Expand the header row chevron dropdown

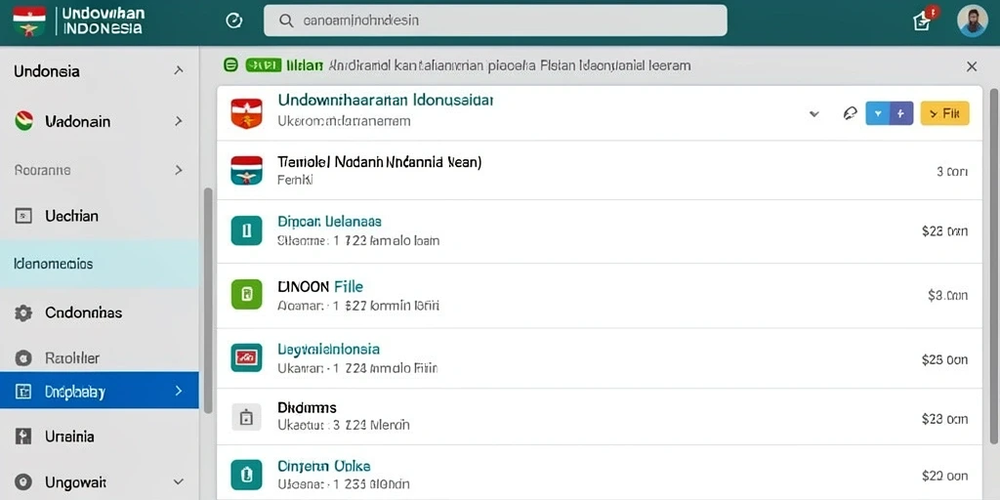(813, 114)
